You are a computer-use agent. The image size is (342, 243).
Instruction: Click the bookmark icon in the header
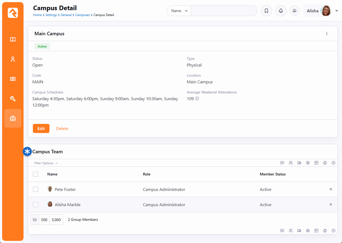point(266,11)
